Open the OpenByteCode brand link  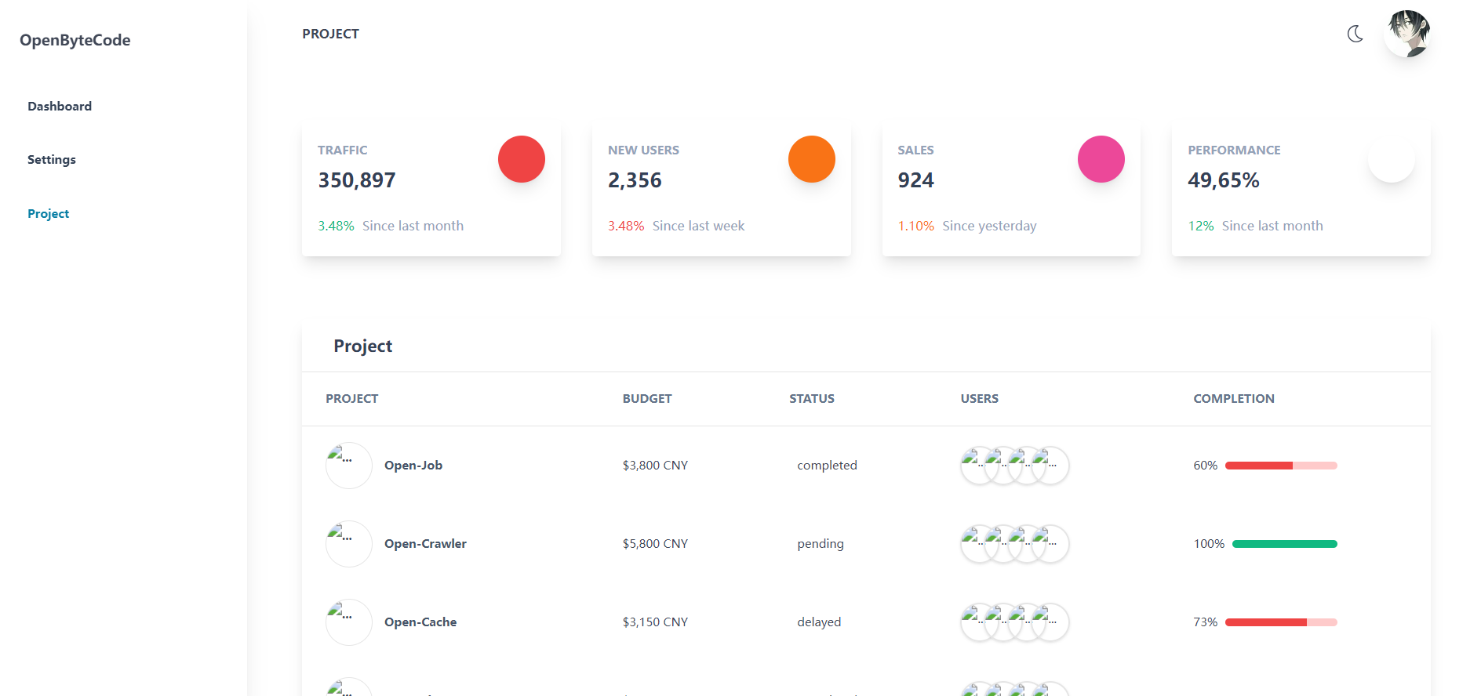click(x=75, y=40)
